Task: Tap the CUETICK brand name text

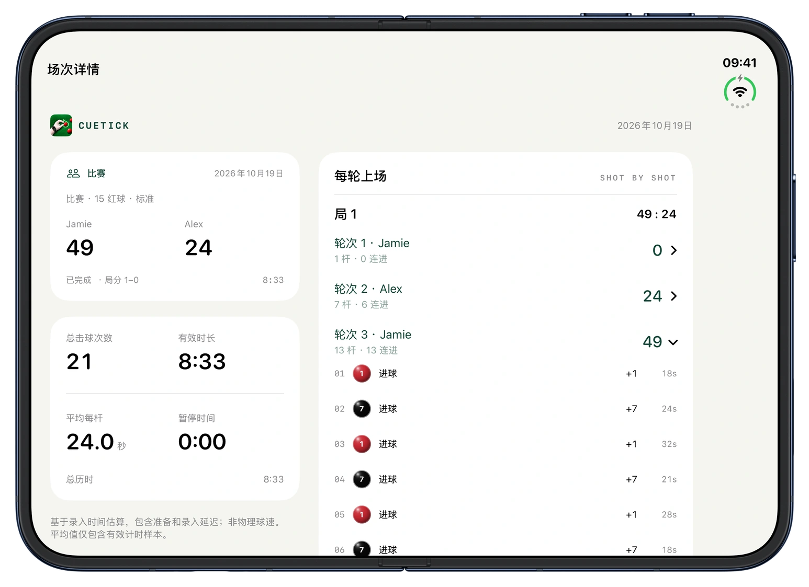Action: [x=104, y=126]
